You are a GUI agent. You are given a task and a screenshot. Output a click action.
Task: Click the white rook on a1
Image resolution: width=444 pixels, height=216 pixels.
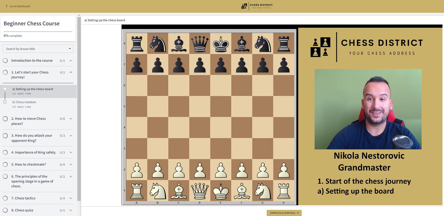(137, 191)
